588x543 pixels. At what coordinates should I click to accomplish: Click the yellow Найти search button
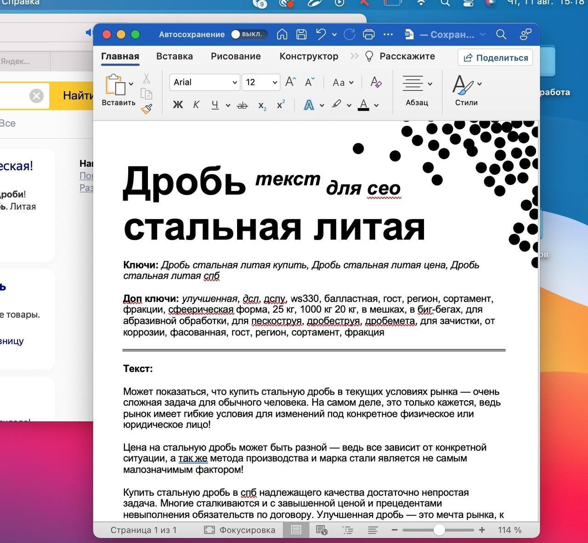point(77,96)
